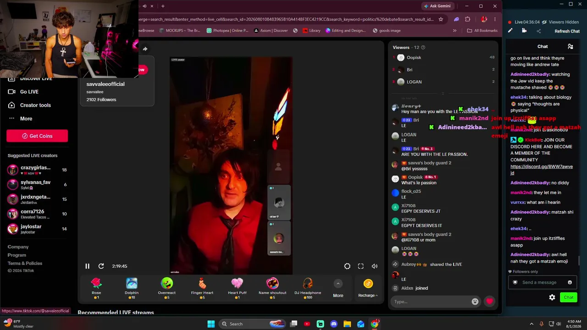This screenshot has height=330, width=587.
Task: Click Ask Gemini in Chrome
Action: pyautogui.click(x=437, y=6)
